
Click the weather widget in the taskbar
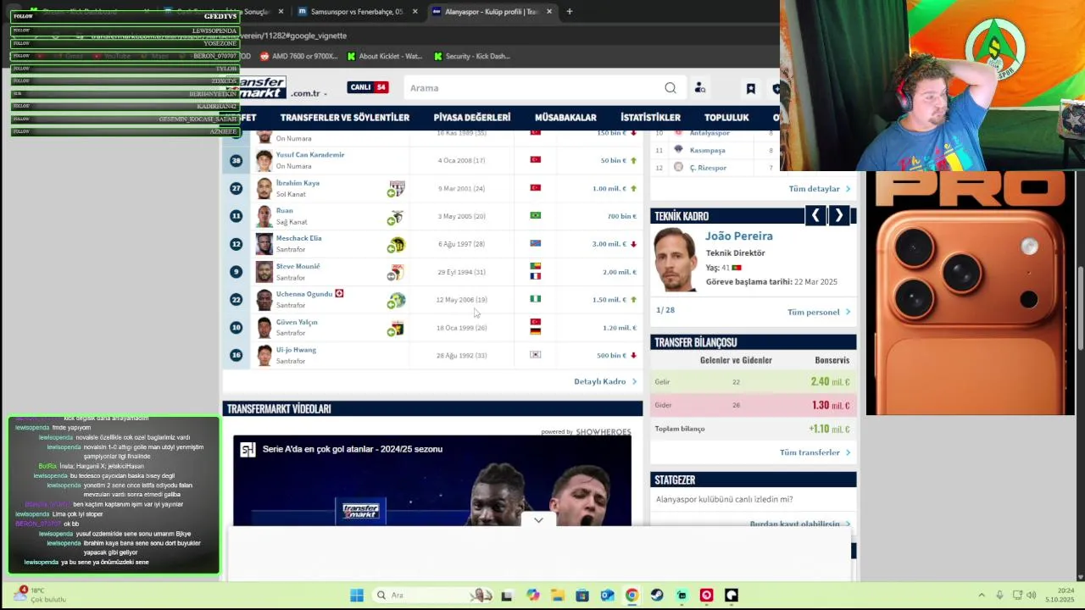(38, 595)
